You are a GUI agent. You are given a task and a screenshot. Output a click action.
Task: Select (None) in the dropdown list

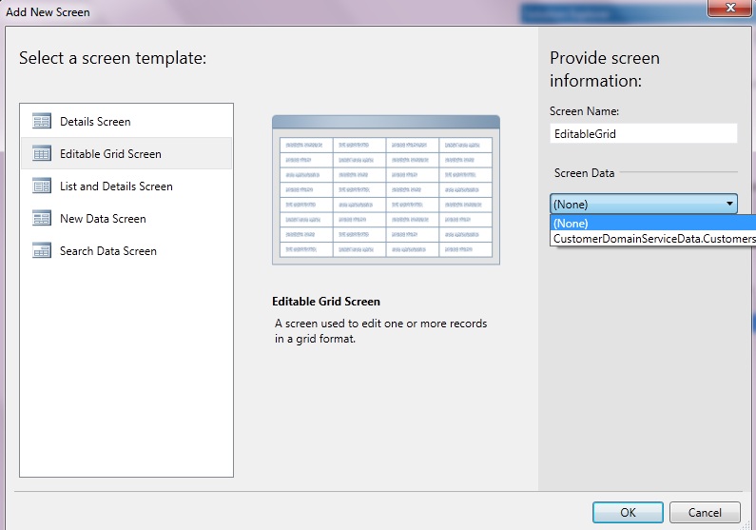(652, 224)
